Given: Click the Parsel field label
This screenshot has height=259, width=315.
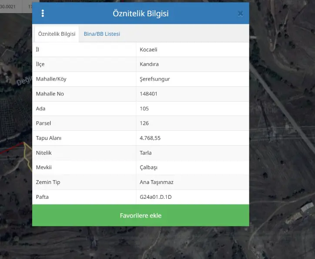Looking at the screenshot, I should [44, 123].
